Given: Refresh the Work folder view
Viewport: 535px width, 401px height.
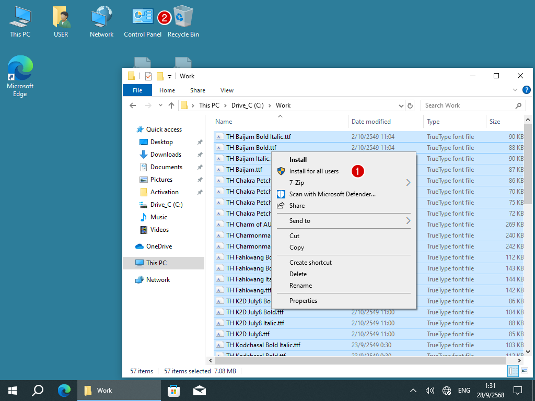Looking at the screenshot, I should tap(410, 105).
